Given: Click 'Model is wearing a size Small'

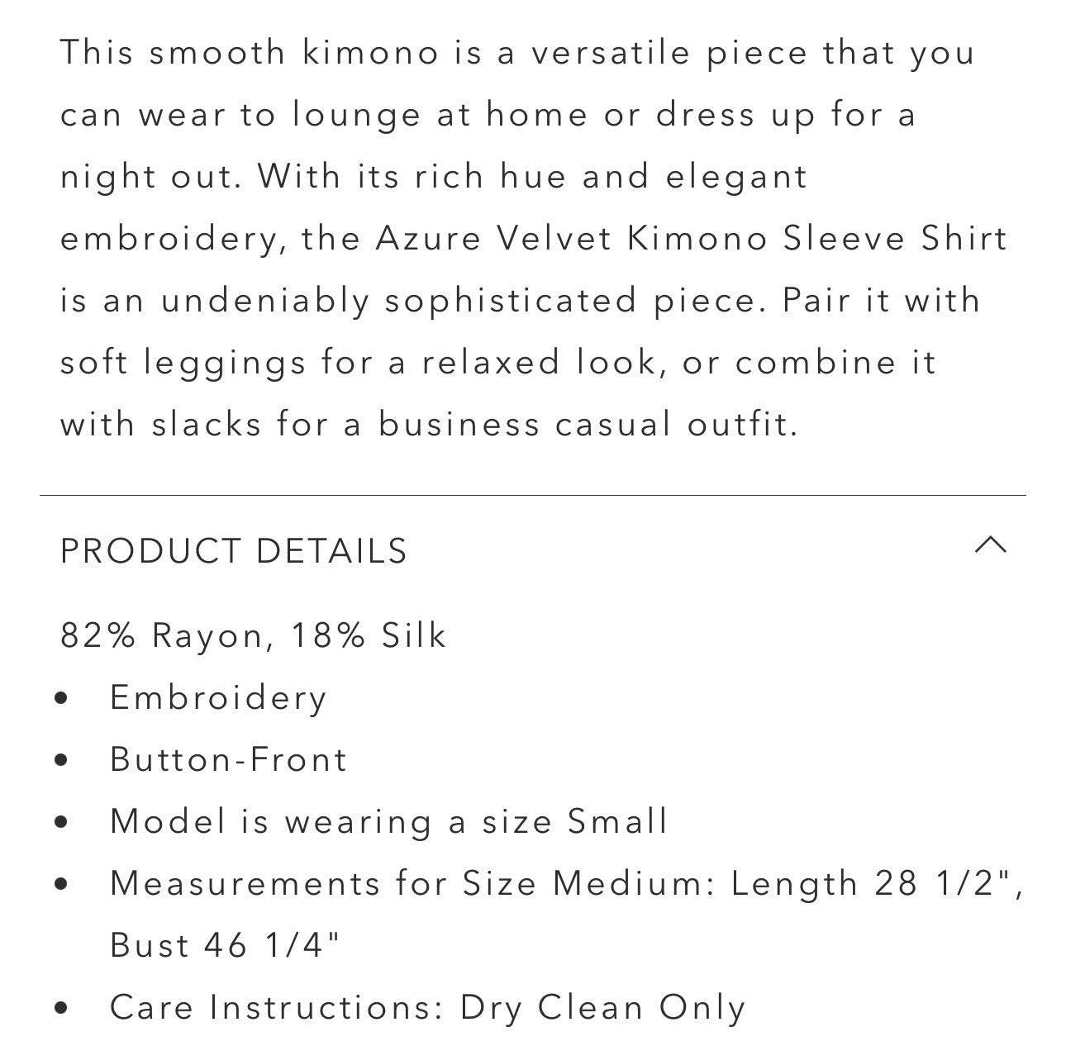Looking at the screenshot, I should tap(389, 822).
